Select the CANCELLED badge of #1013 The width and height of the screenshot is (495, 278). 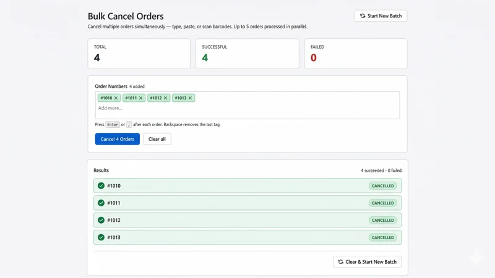[382, 237]
